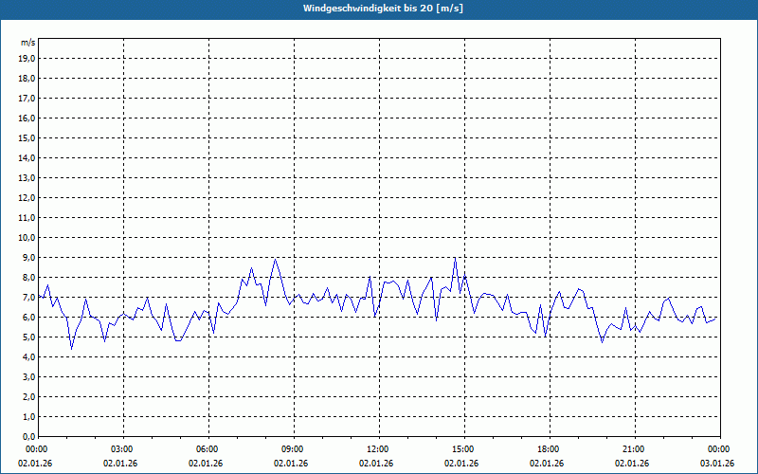The height and width of the screenshot is (474, 758).
Task: Click the 5,0 value on y-axis
Action: 28,337
